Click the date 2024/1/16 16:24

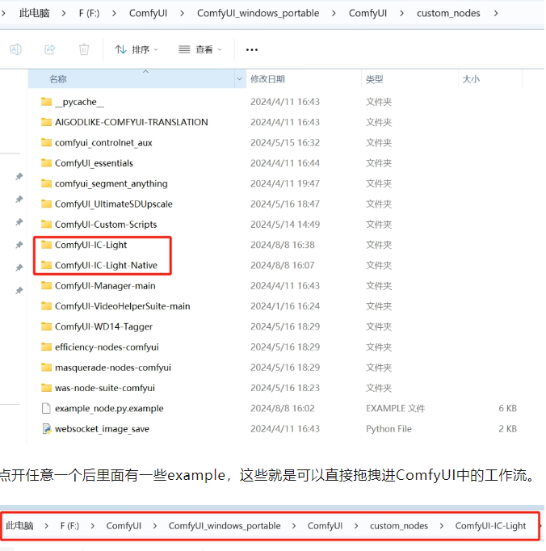click(285, 305)
